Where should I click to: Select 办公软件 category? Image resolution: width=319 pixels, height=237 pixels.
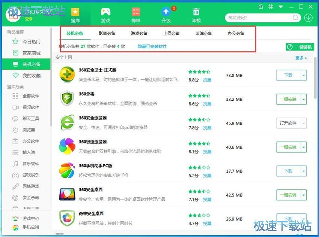tap(26, 141)
